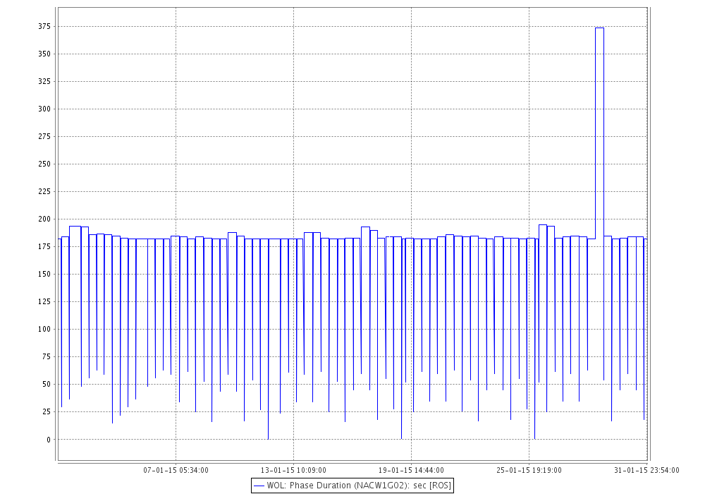Click the 50 y-axis label
Viewport: 705px width, 494px height.
pos(47,384)
